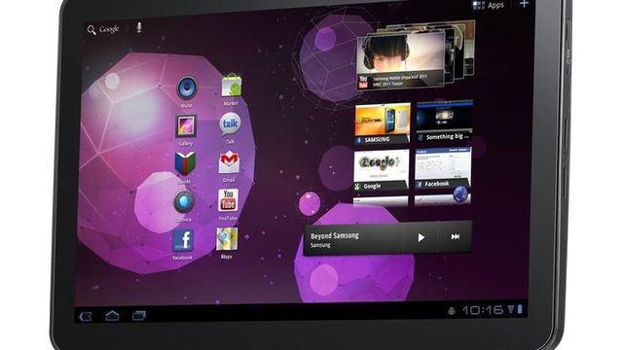Open the Maps app icon
The image size is (623, 350).
tap(227, 239)
